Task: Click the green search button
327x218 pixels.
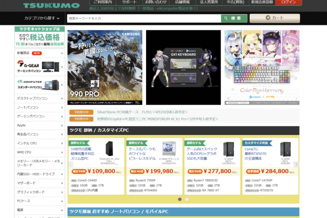Action: click(x=234, y=18)
